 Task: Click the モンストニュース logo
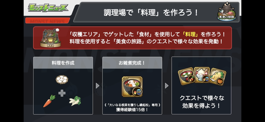point(48,8)
